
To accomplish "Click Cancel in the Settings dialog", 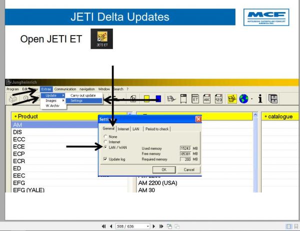I will (x=189, y=170).
